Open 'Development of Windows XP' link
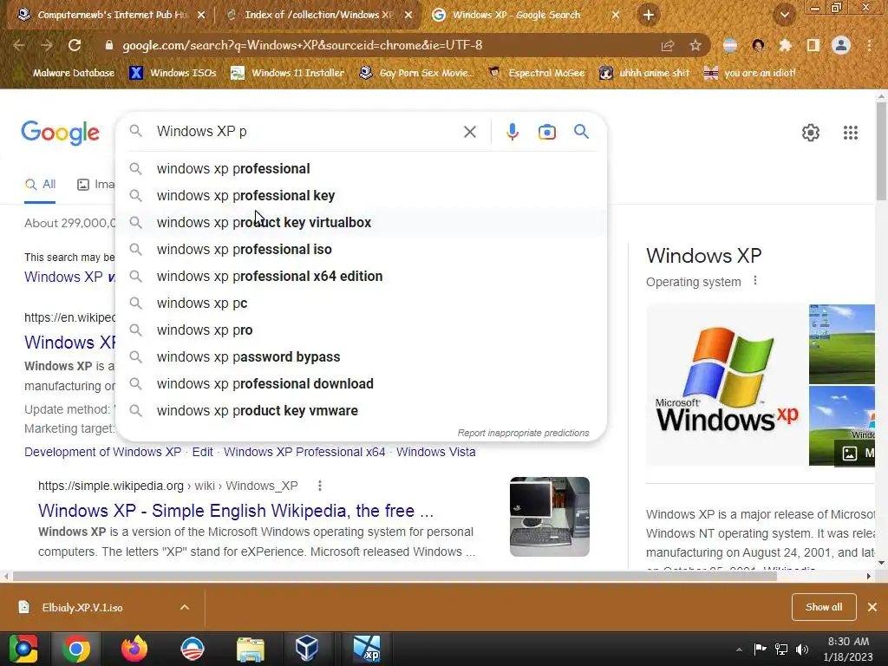This screenshot has height=666, width=888. (x=102, y=452)
